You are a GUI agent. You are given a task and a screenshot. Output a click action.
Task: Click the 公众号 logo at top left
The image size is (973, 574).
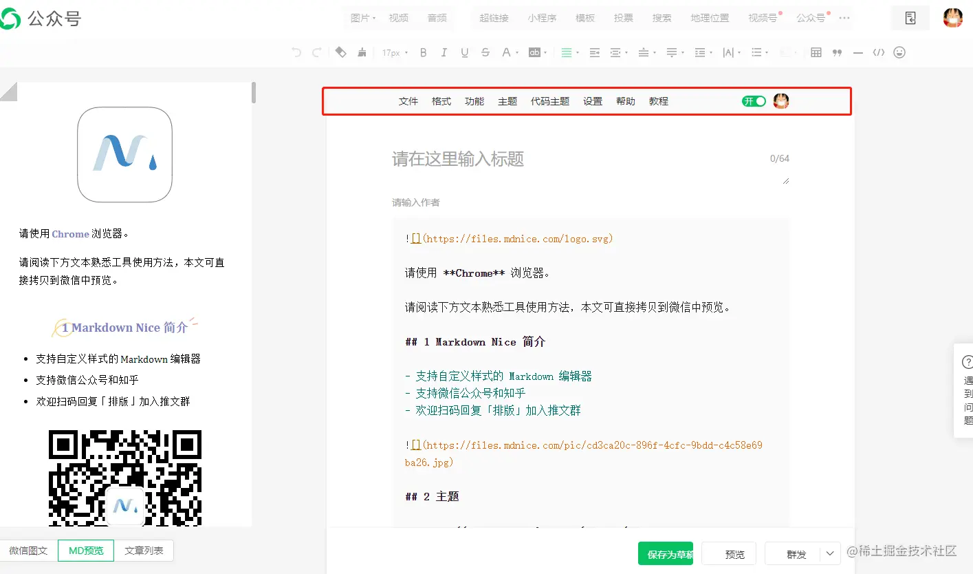click(x=40, y=19)
